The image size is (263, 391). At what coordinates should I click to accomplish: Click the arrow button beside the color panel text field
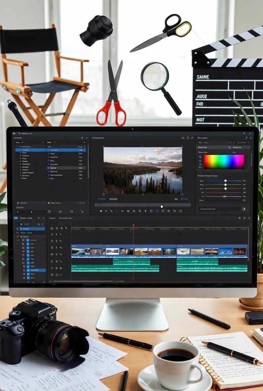click(x=244, y=209)
